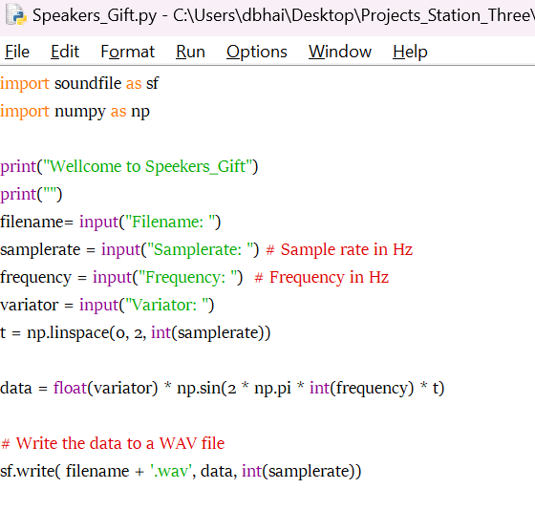Open the Help menu

pyautogui.click(x=410, y=52)
